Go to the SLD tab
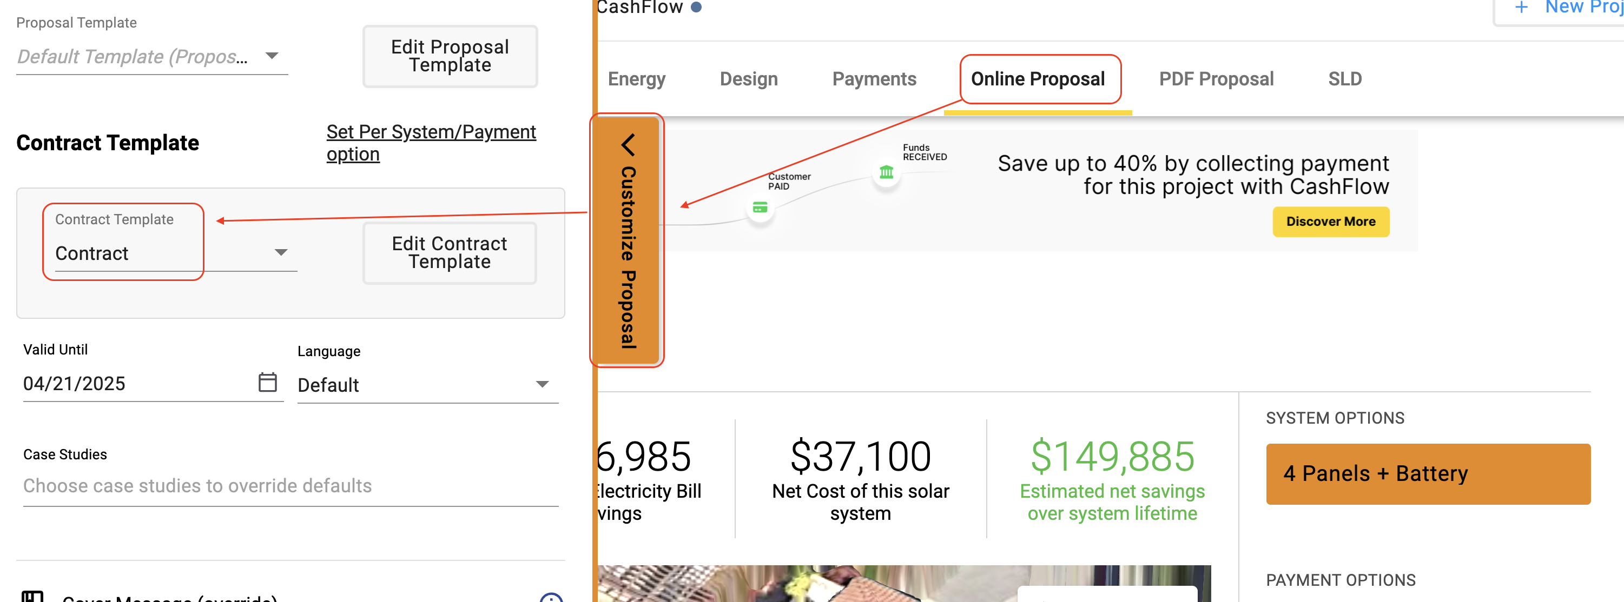The image size is (1624, 602). click(x=1345, y=79)
